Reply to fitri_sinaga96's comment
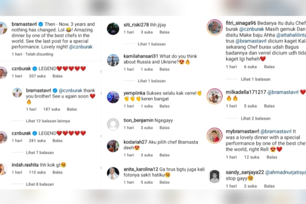Viewport: 306px width, 204px height. pyautogui.click(x=269, y=67)
